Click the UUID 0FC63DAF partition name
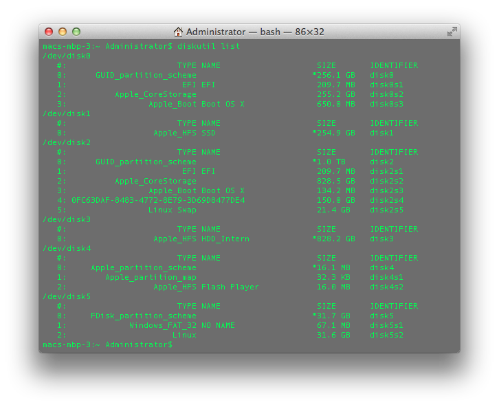 [x=158, y=200]
